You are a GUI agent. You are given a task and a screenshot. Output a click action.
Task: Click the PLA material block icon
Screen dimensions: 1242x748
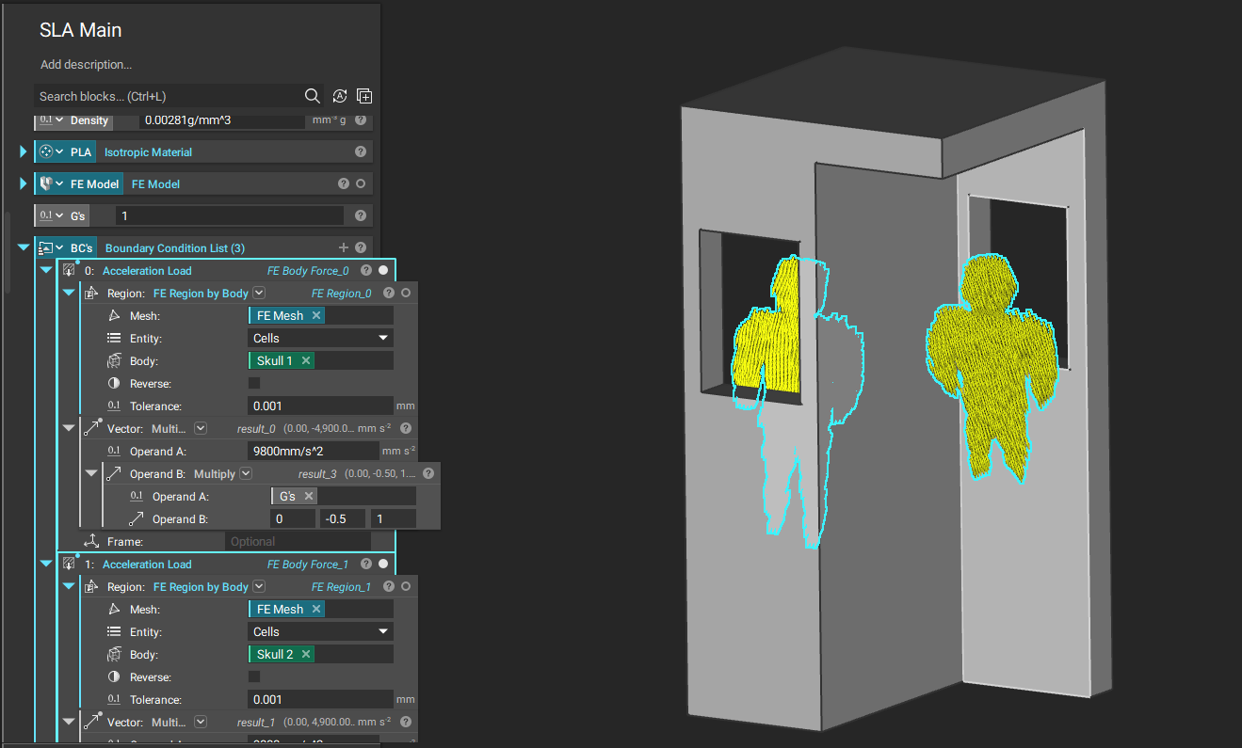45,151
